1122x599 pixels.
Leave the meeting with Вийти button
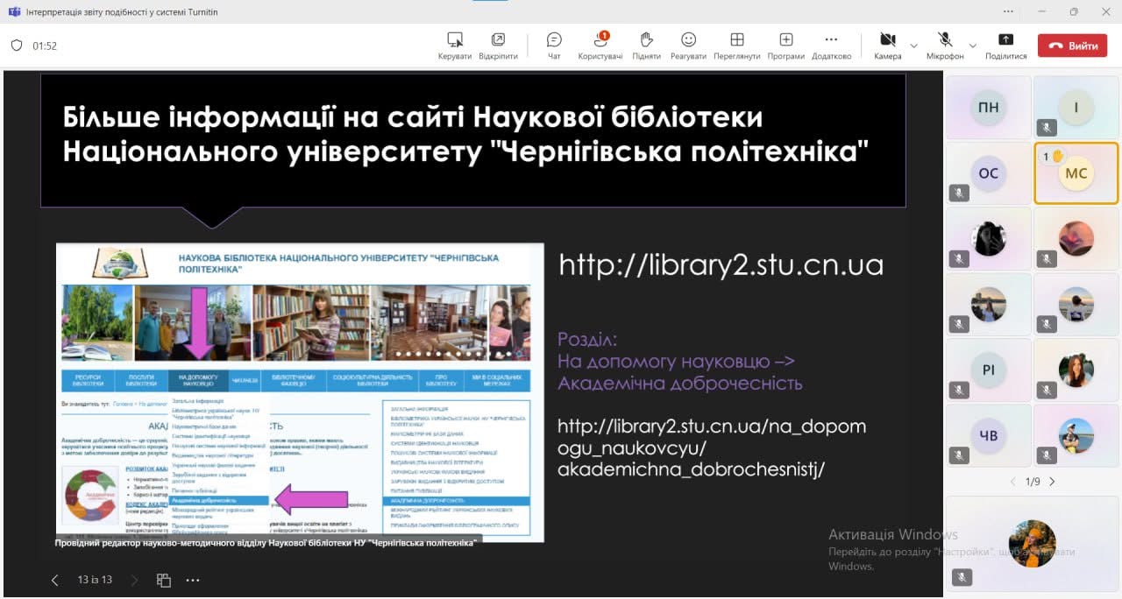(x=1072, y=46)
